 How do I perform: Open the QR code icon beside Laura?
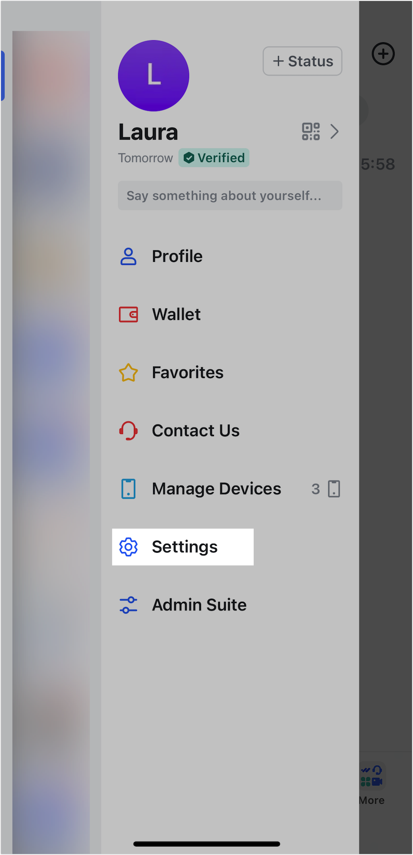click(x=311, y=131)
